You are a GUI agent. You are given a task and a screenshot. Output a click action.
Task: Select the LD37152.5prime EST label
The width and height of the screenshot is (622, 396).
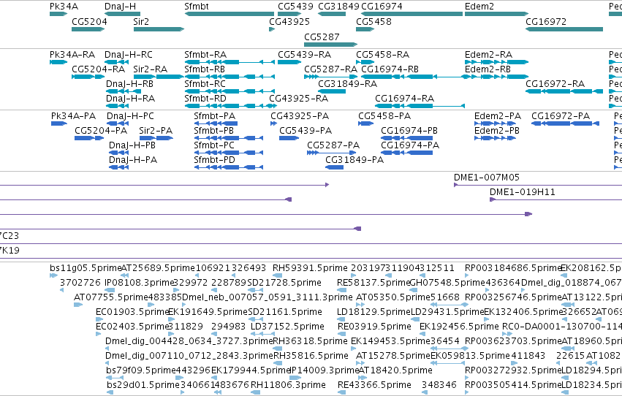(x=287, y=327)
